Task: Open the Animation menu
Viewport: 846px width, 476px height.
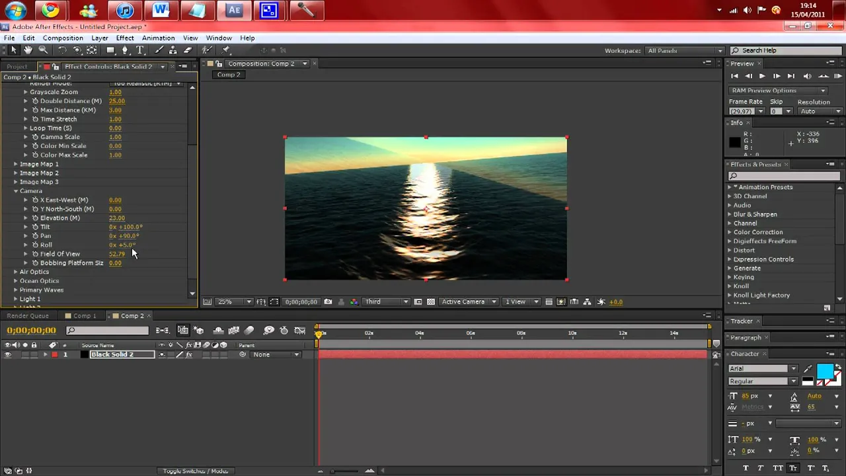Action: pos(158,38)
